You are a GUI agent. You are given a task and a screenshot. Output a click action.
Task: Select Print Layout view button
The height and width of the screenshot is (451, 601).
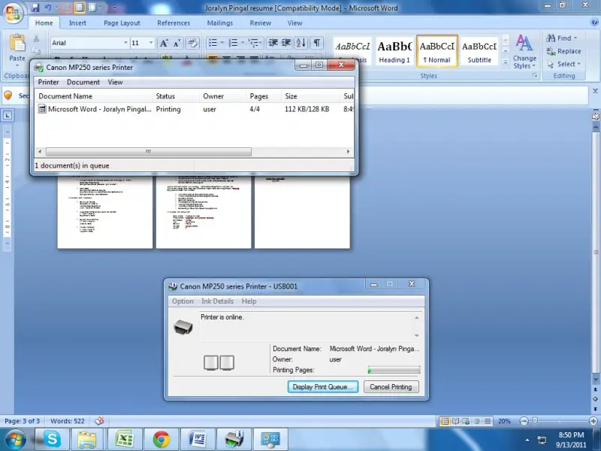coord(445,421)
